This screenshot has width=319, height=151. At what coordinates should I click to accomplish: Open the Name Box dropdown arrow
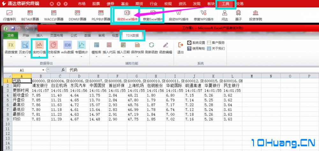(43, 70)
